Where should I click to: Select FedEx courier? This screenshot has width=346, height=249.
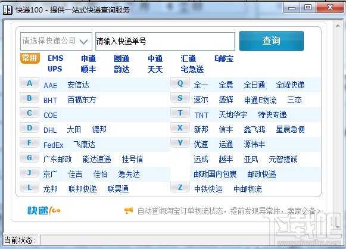point(54,145)
